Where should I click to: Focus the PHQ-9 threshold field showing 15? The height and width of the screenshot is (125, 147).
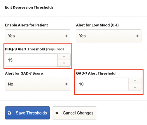pyautogui.click(x=31, y=60)
